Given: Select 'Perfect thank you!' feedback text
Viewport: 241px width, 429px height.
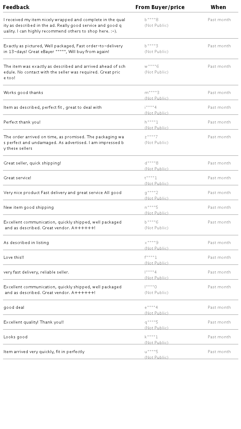Looking at the screenshot, I should click(x=22, y=122).
